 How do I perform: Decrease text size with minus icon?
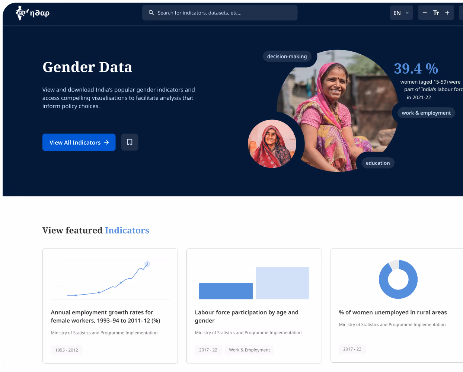click(x=425, y=13)
